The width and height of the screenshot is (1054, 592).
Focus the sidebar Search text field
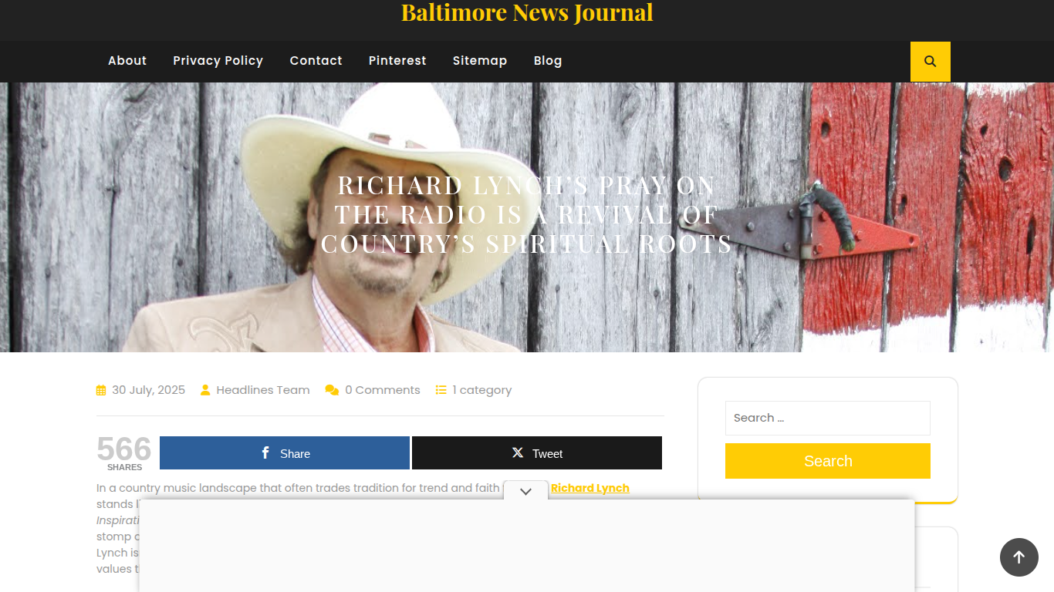click(x=827, y=418)
